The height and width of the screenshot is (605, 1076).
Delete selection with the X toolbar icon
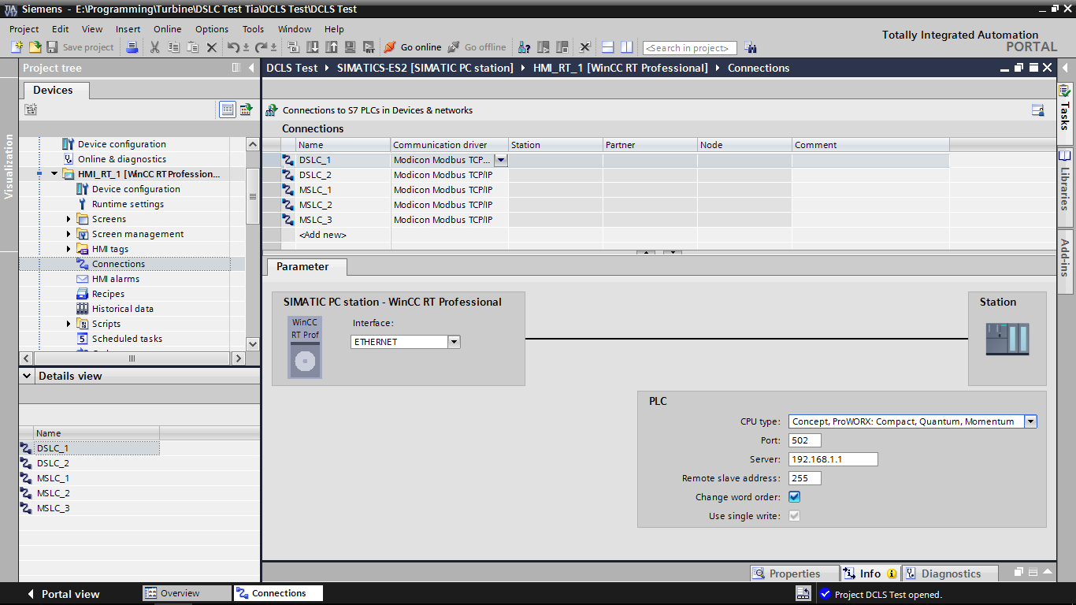coord(211,47)
